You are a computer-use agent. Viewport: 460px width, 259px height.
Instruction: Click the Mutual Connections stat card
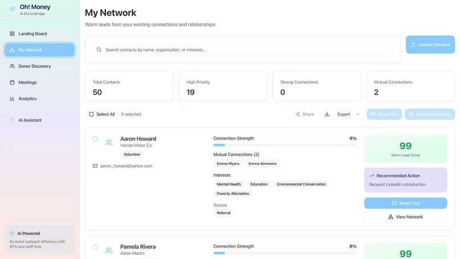click(x=411, y=87)
